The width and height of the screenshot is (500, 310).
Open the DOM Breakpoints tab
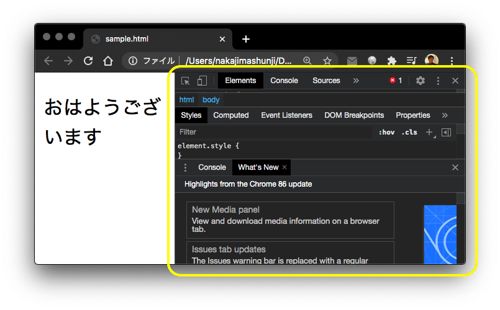tap(354, 115)
